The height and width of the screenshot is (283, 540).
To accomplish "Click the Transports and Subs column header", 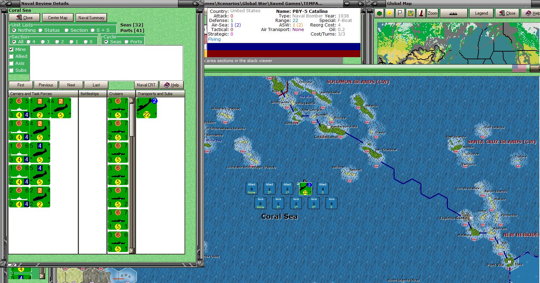I will tap(160, 94).
